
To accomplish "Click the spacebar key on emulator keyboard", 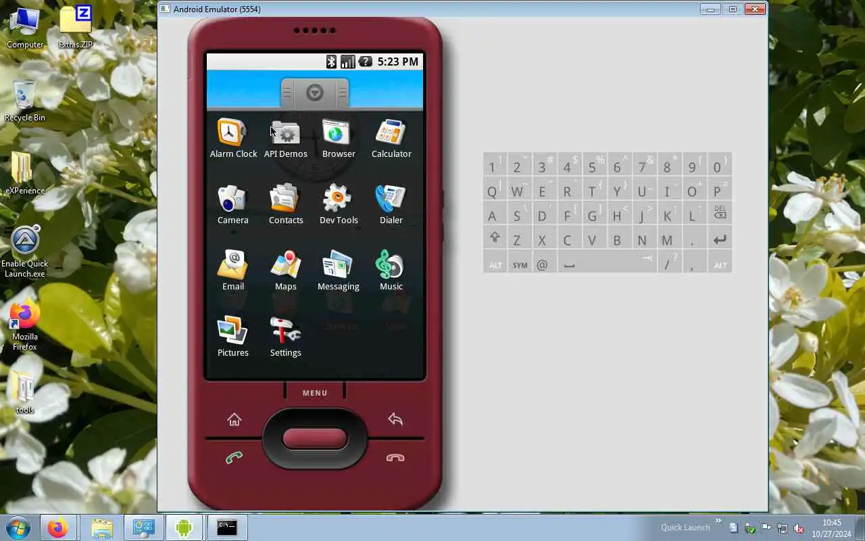I will pos(607,263).
